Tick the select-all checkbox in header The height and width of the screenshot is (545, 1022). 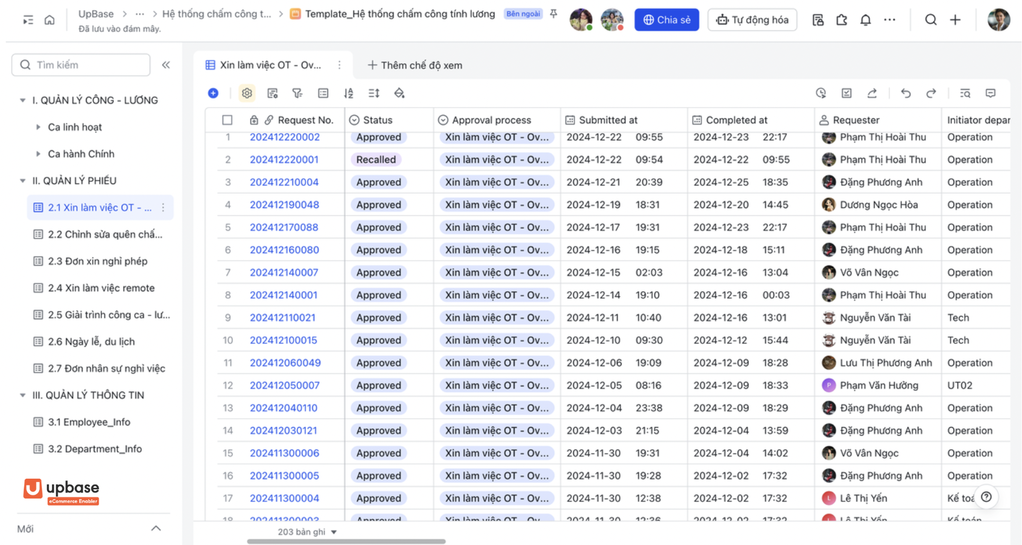[x=227, y=120]
